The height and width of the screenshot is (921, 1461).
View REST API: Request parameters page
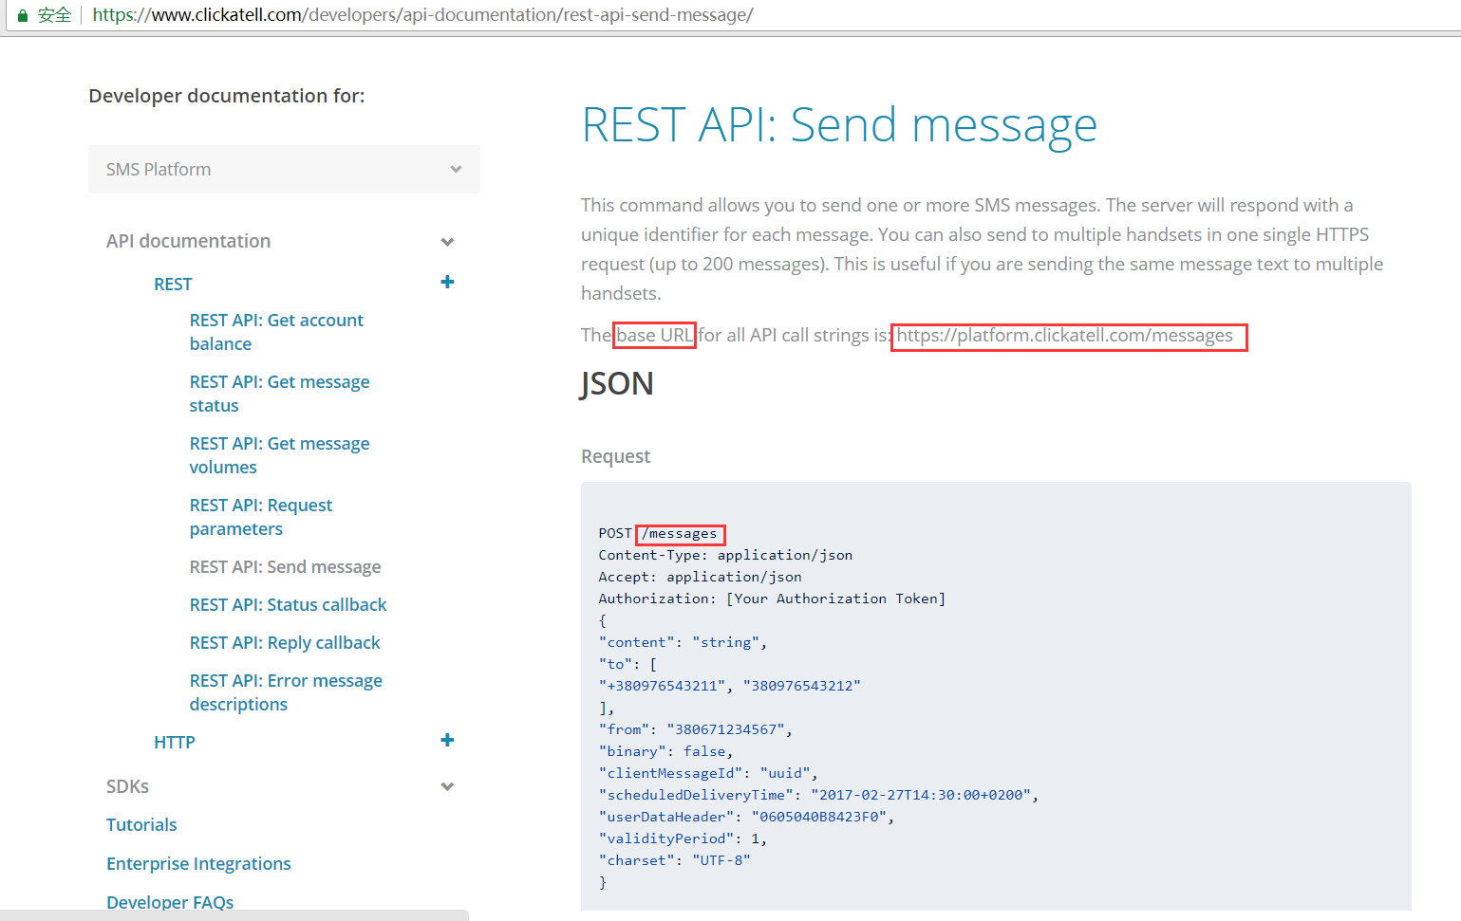(x=261, y=517)
